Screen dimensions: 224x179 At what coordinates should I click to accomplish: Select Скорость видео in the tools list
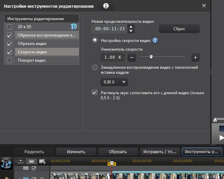click(32, 52)
